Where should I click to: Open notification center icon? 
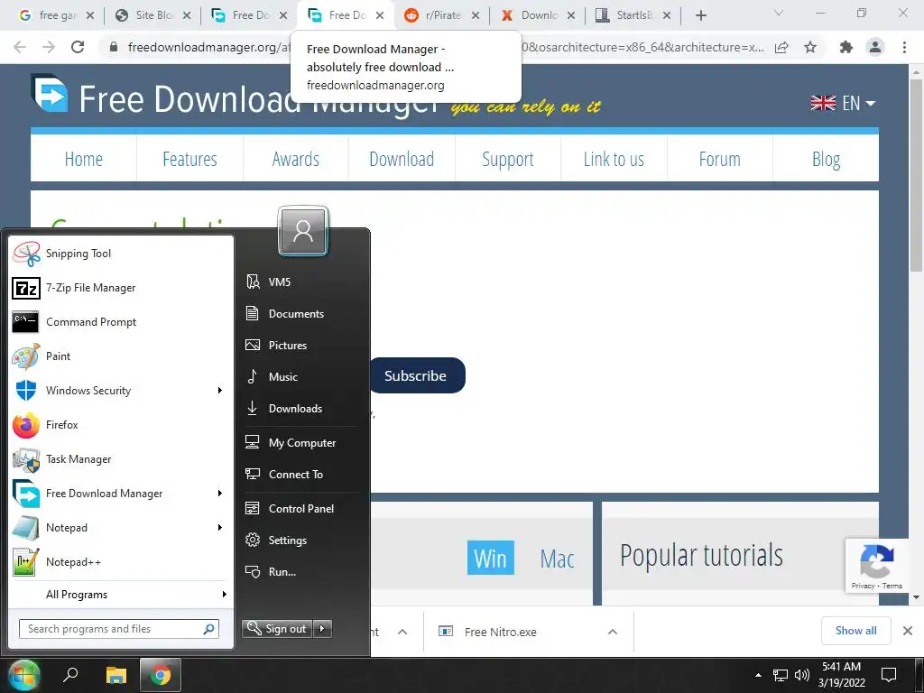[x=889, y=675]
